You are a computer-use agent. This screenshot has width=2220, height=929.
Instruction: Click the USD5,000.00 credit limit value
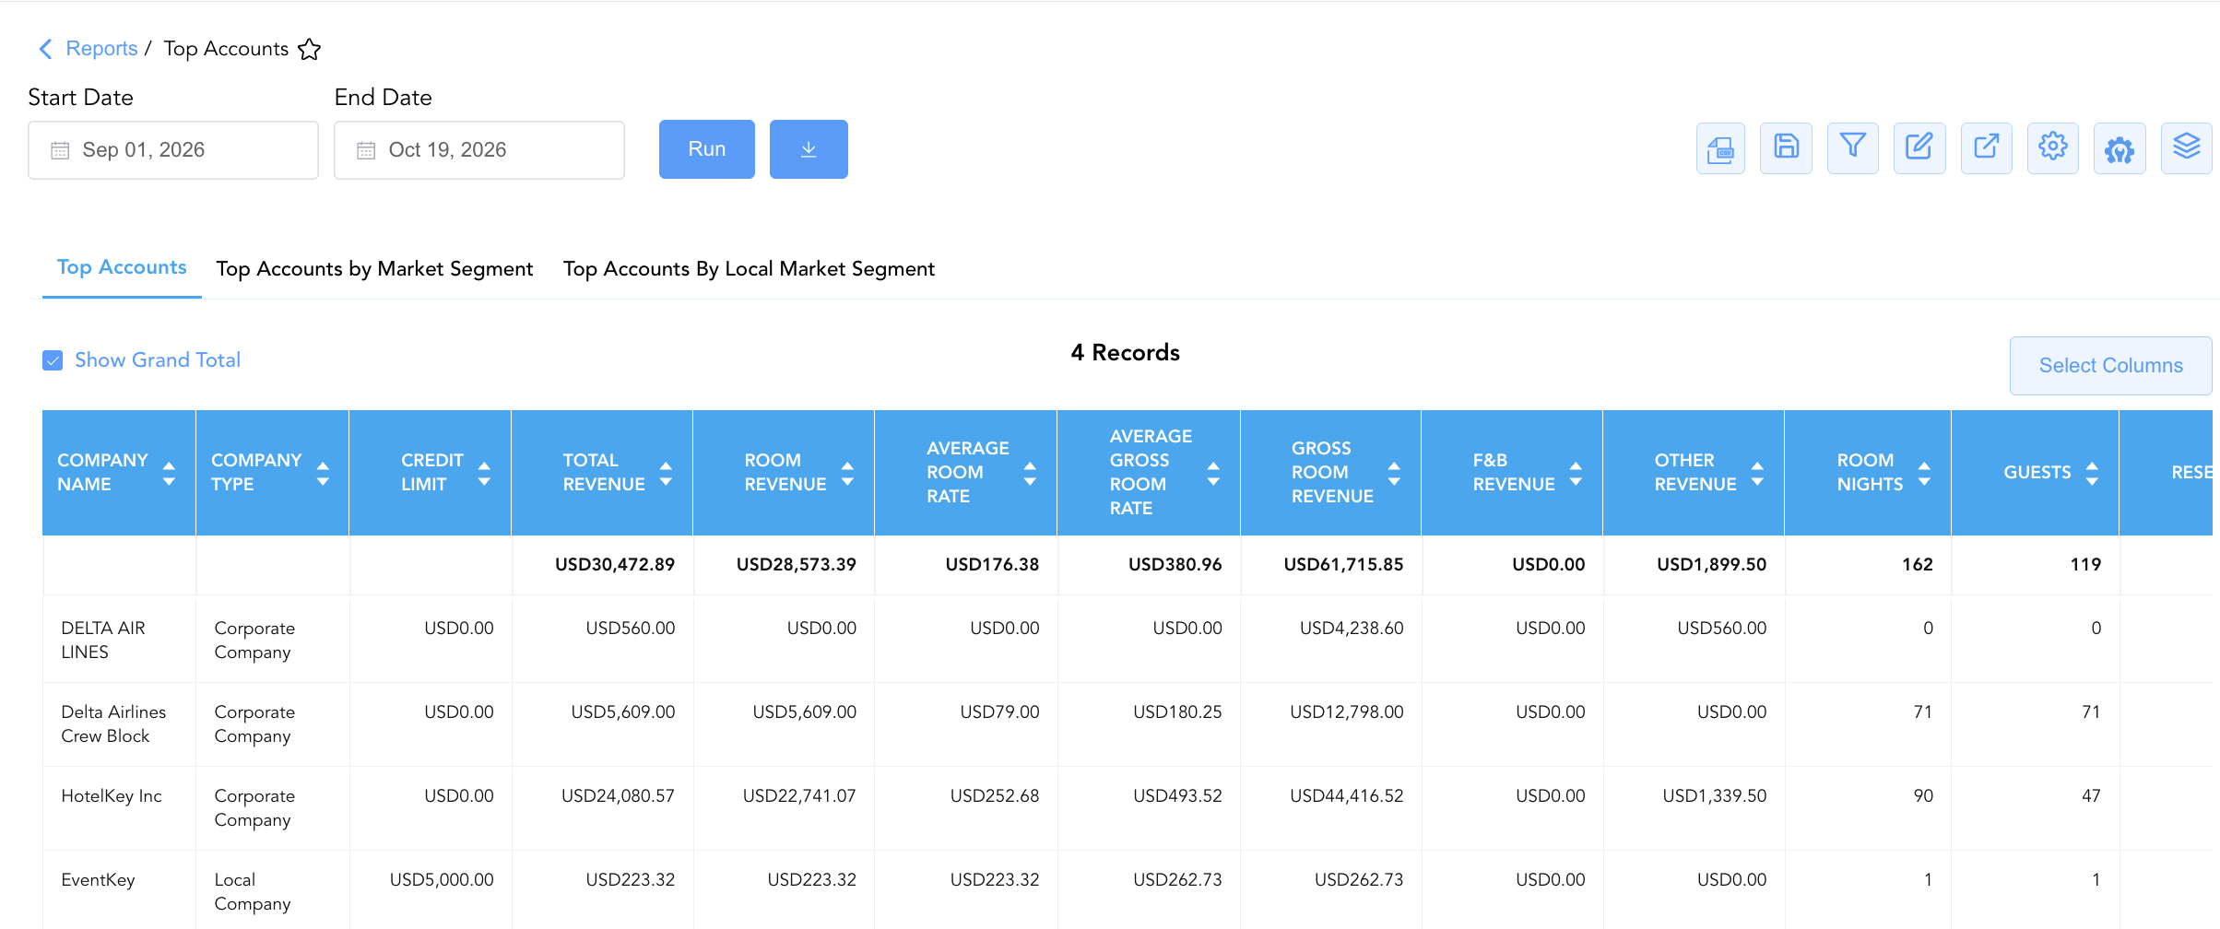coord(442,880)
